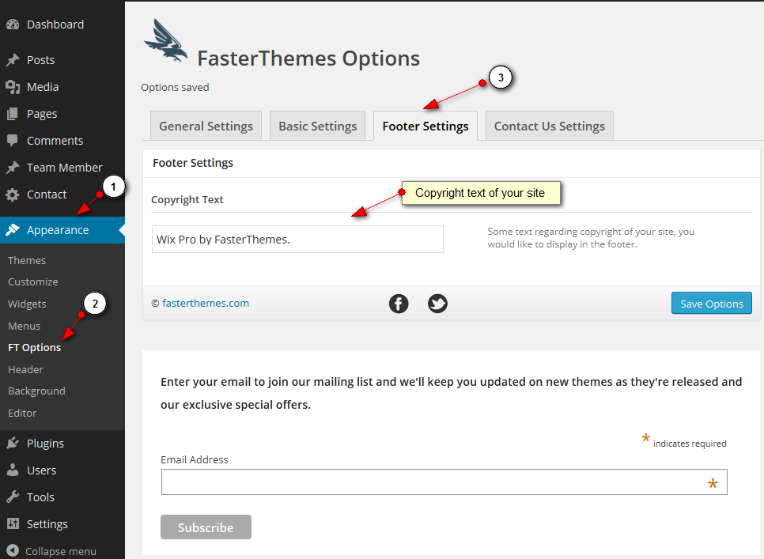Open the theme Editor submenu
Viewport: 764px width, 559px height.
pyautogui.click(x=22, y=413)
